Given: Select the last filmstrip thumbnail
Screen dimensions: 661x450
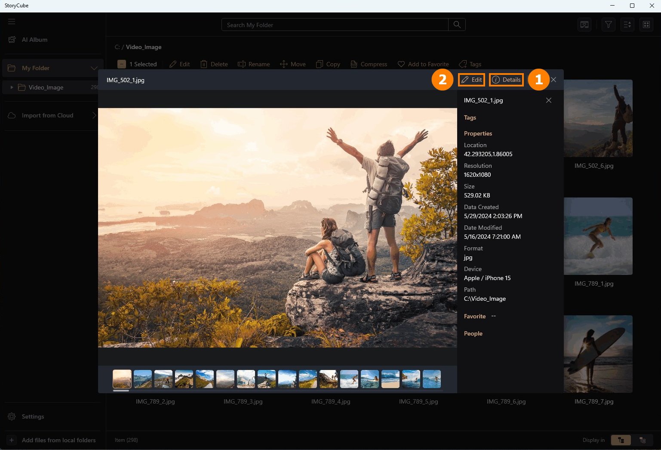Looking at the screenshot, I should coord(432,379).
